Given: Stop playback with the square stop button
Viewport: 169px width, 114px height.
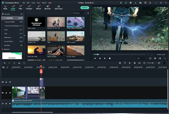Looking at the screenshot, I should [110, 58].
